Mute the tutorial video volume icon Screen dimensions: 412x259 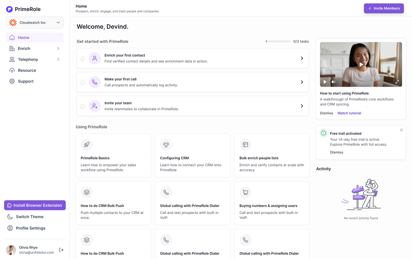point(333,82)
